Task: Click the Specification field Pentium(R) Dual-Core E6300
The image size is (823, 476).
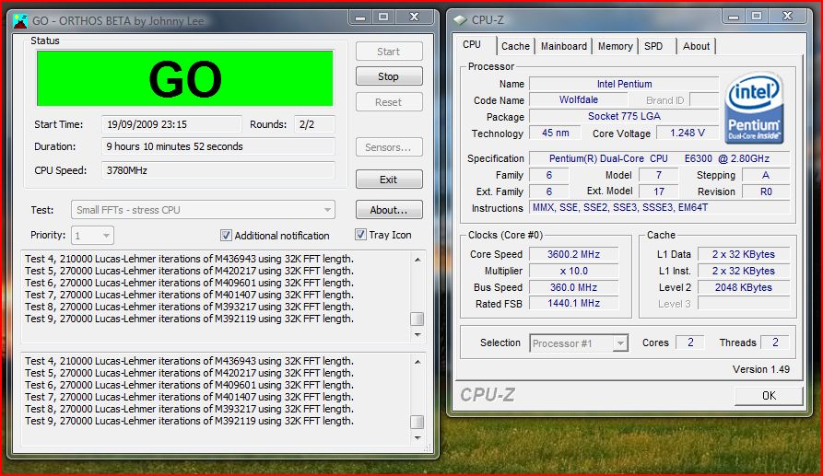Action: [659, 158]
